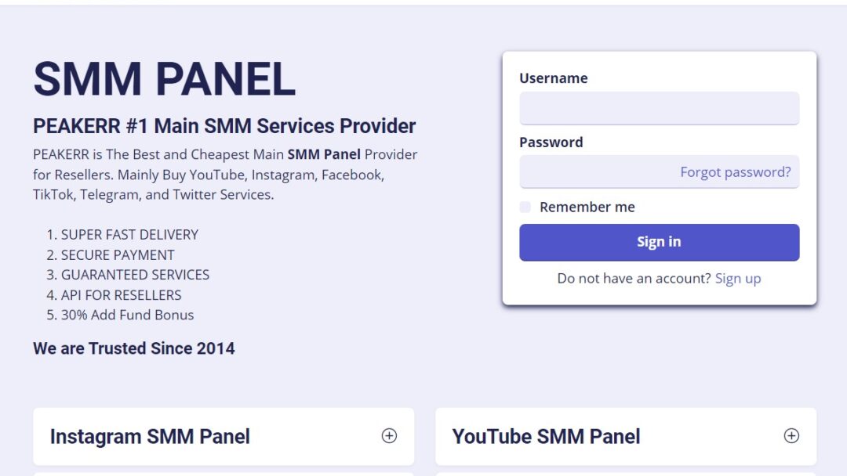The image size is (847, 476).
Task: Select the SECURE PAYMENT list item
Action: tap(118, 255)
